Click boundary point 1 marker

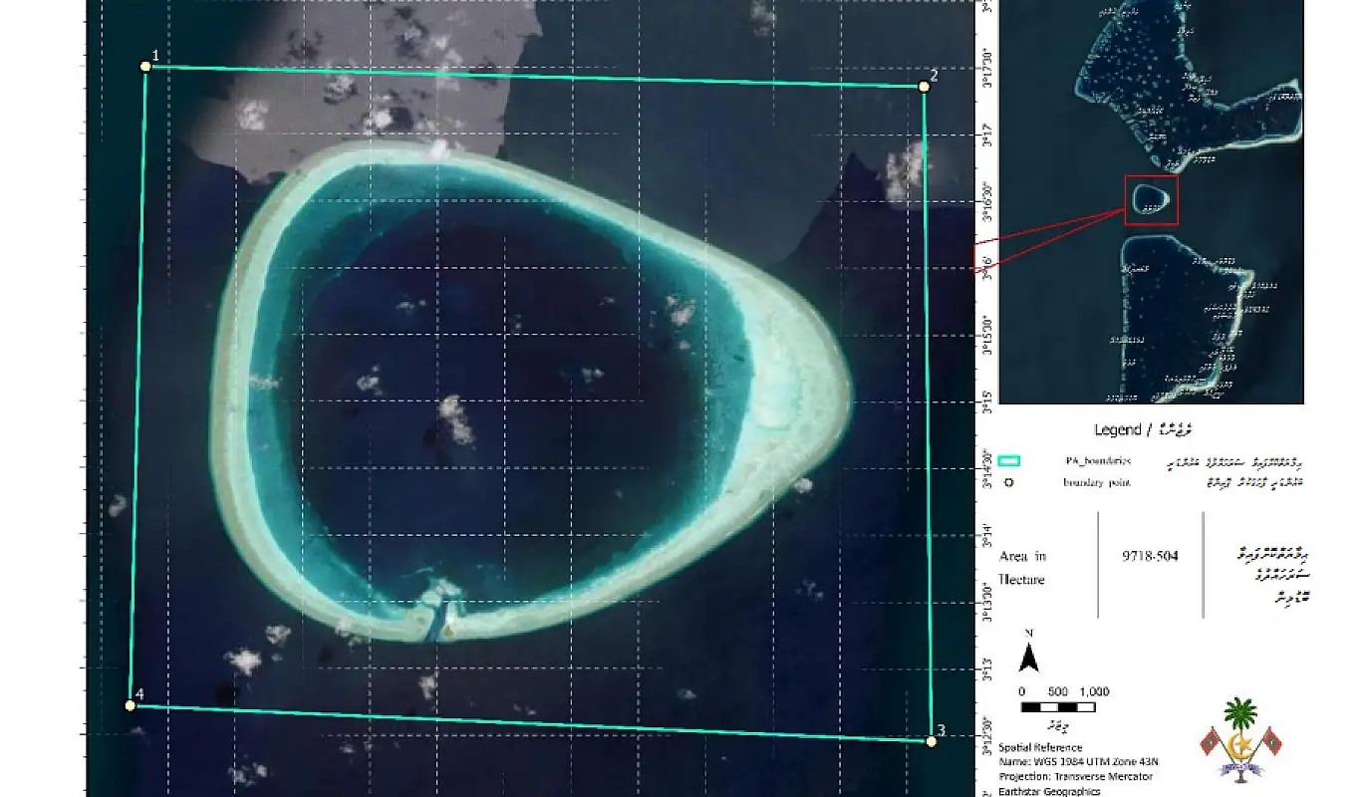(145, 67)
